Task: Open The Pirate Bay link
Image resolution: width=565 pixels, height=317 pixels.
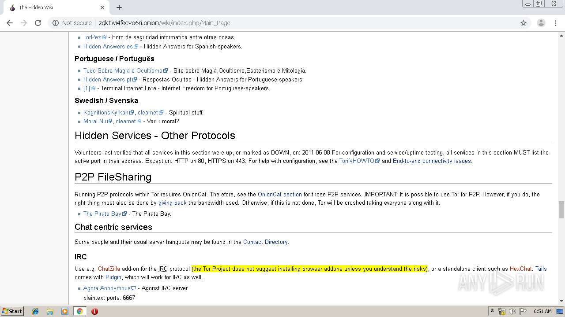Action: coord(102,214)
